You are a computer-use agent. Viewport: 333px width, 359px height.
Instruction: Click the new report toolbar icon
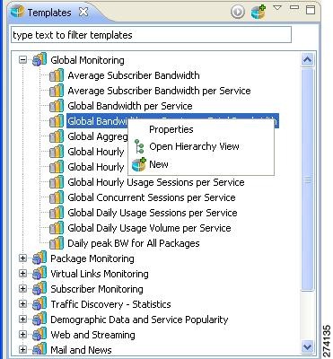coord(259,12)
